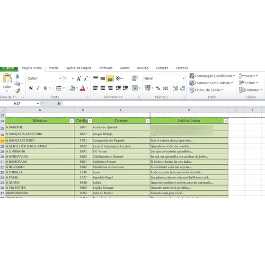
Task: Click the Percent Style icon
Action: tap(158, 88)
